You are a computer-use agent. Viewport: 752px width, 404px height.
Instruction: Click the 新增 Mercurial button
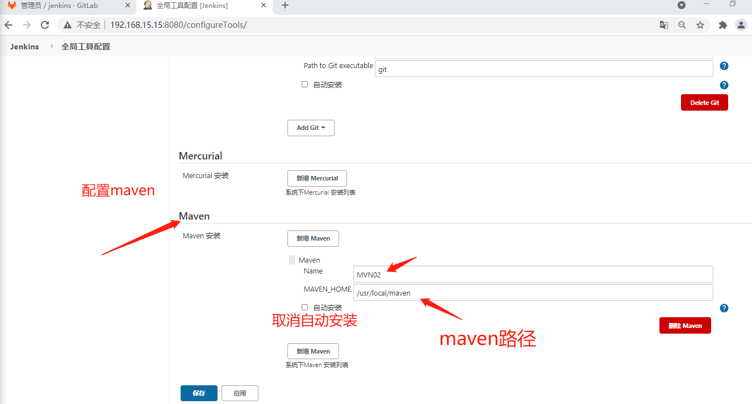[x=317, y=178]
